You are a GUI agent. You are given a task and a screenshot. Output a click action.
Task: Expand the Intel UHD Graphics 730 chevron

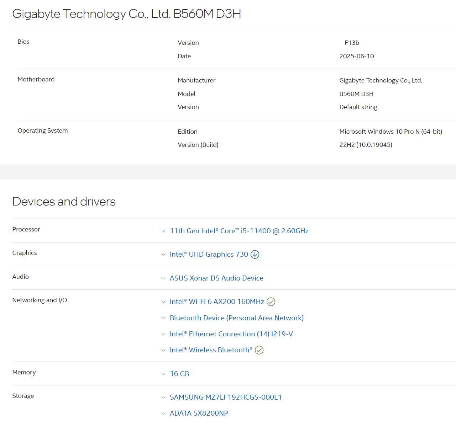(163, 255)
